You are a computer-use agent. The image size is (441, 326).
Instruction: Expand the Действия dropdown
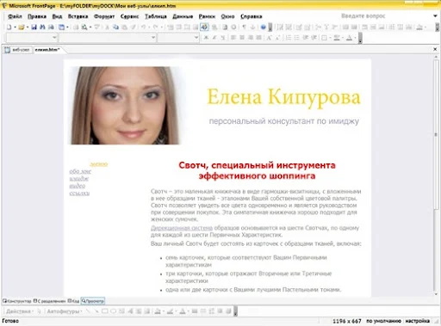(x=20, y=311)
